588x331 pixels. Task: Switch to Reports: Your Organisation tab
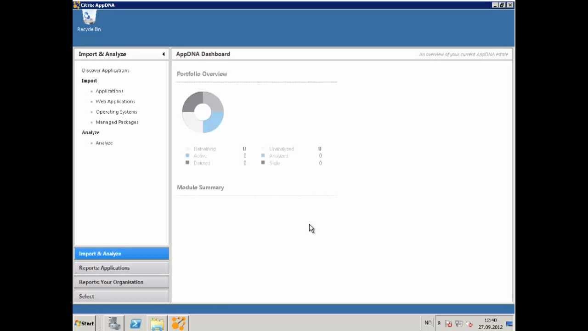click(121, 282)
